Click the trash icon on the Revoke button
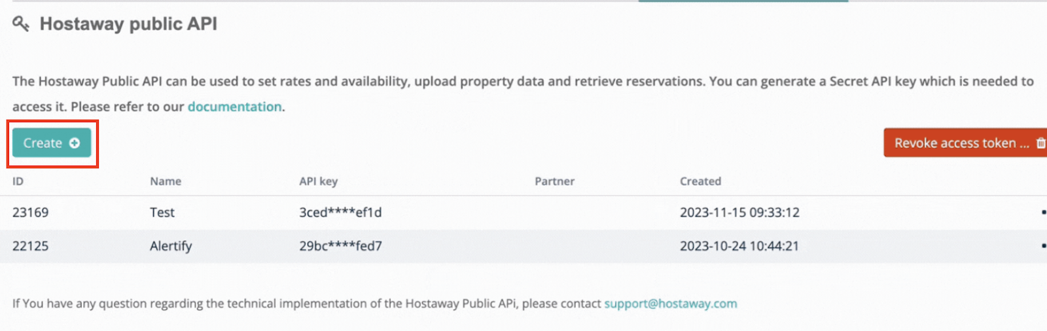This screenshot has height=331, width=1047. [1040, 143]
